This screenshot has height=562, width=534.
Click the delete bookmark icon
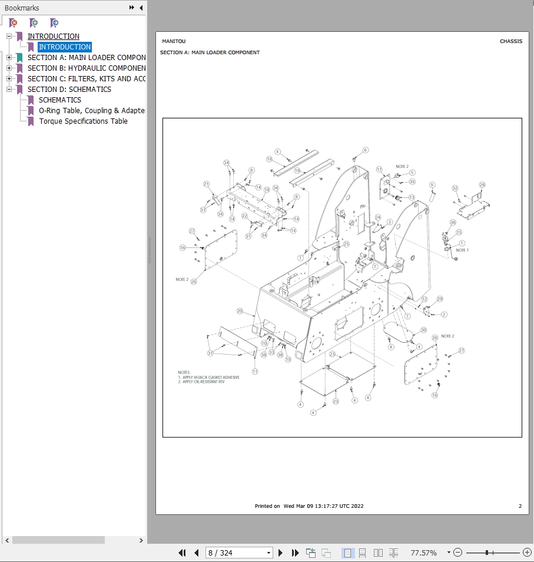[14, 23]
